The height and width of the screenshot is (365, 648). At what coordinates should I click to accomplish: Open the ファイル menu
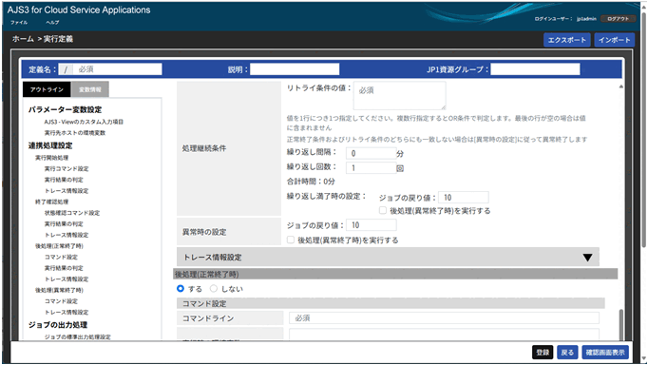(19, 22)
